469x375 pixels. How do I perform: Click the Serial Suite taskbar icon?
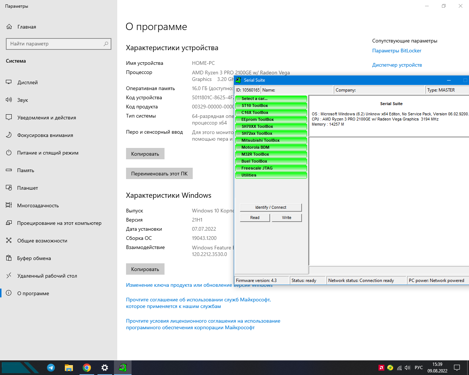click(x=123, y=368)
